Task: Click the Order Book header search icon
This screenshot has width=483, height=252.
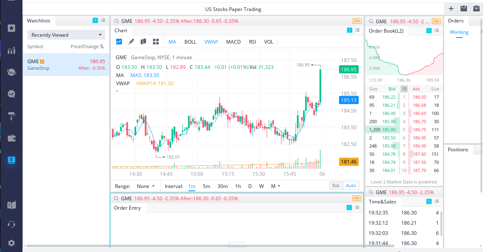Action: (x=371, y=22)
